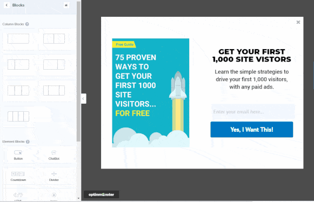Click the Column Blocks section label
314x202 pixels.
click(x=13, y=24)
